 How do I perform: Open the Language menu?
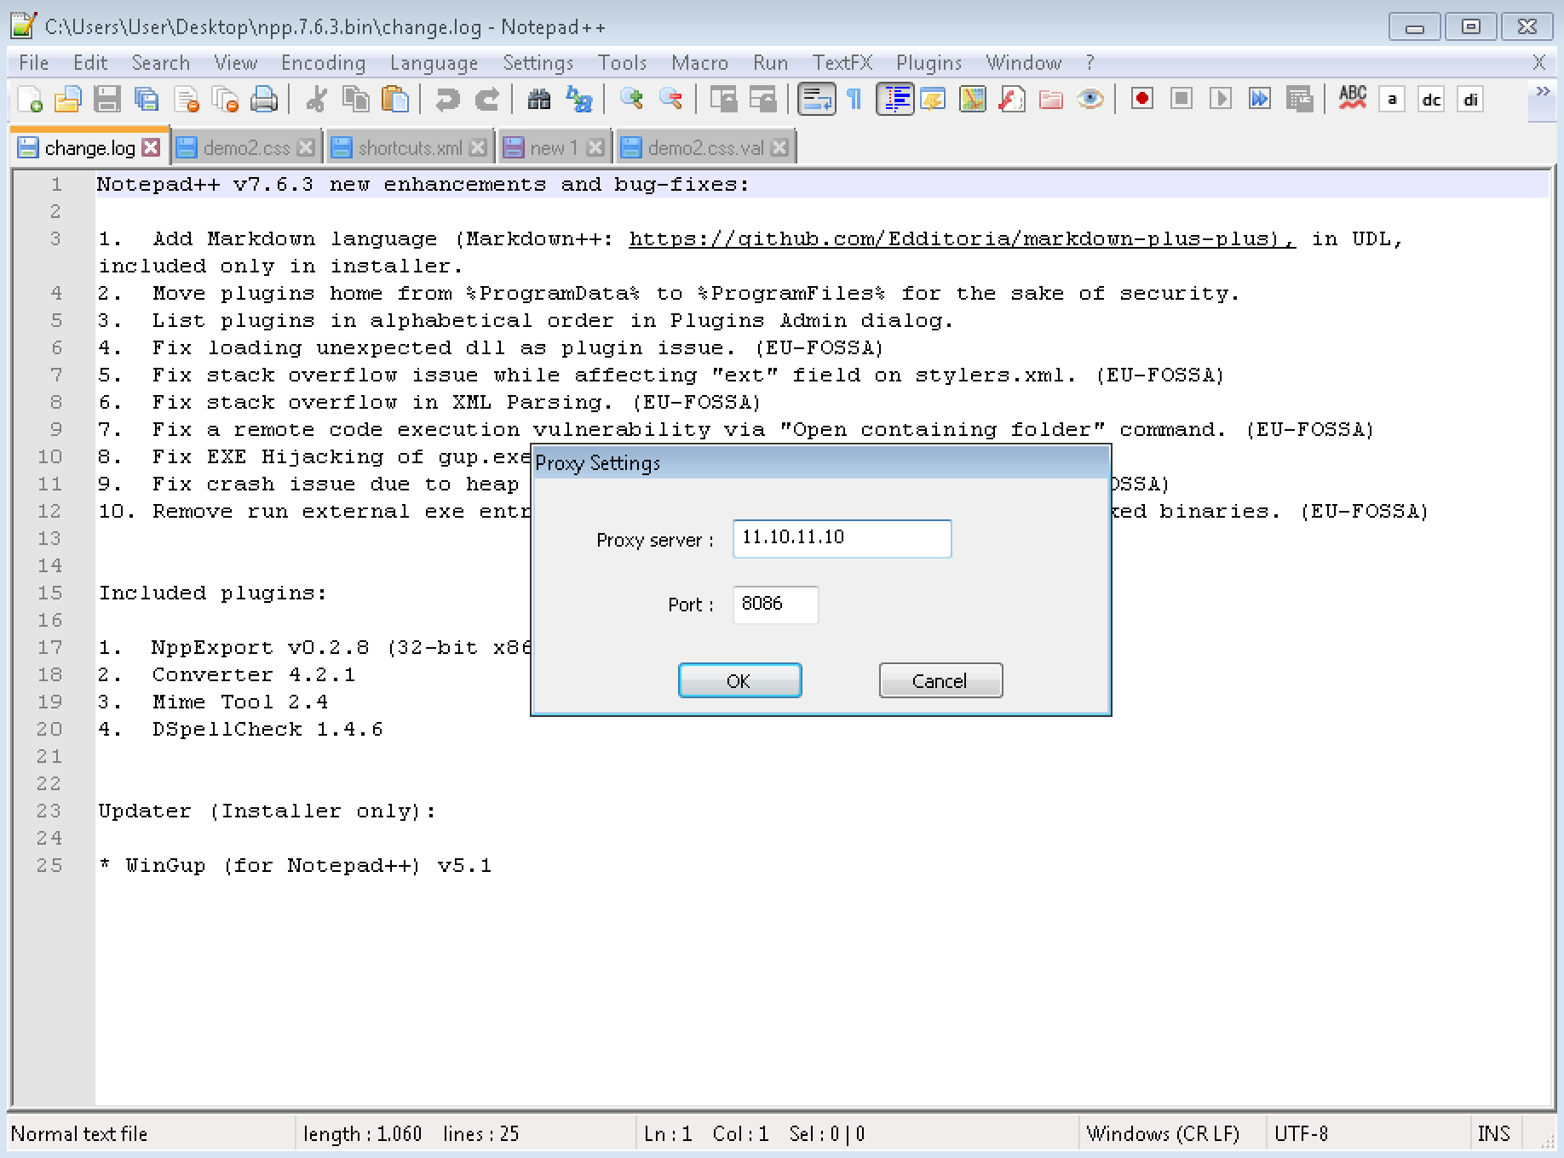(434, 63)
